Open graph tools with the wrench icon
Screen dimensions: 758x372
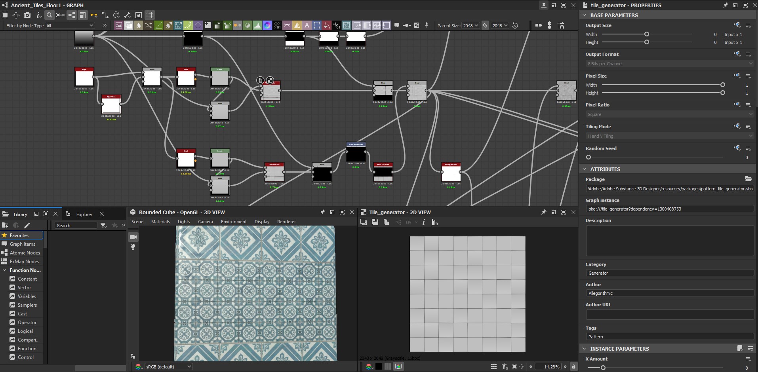point(127,15)
